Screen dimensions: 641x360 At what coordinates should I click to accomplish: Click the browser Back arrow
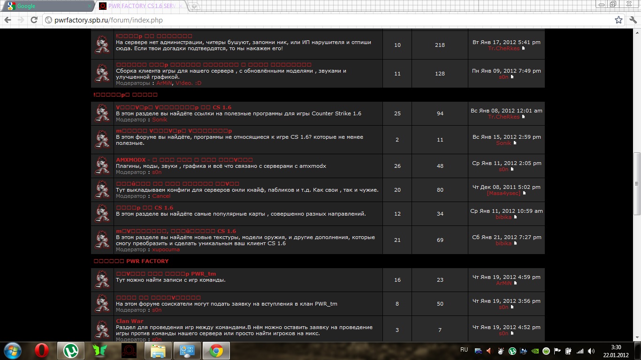pos(8,20)
